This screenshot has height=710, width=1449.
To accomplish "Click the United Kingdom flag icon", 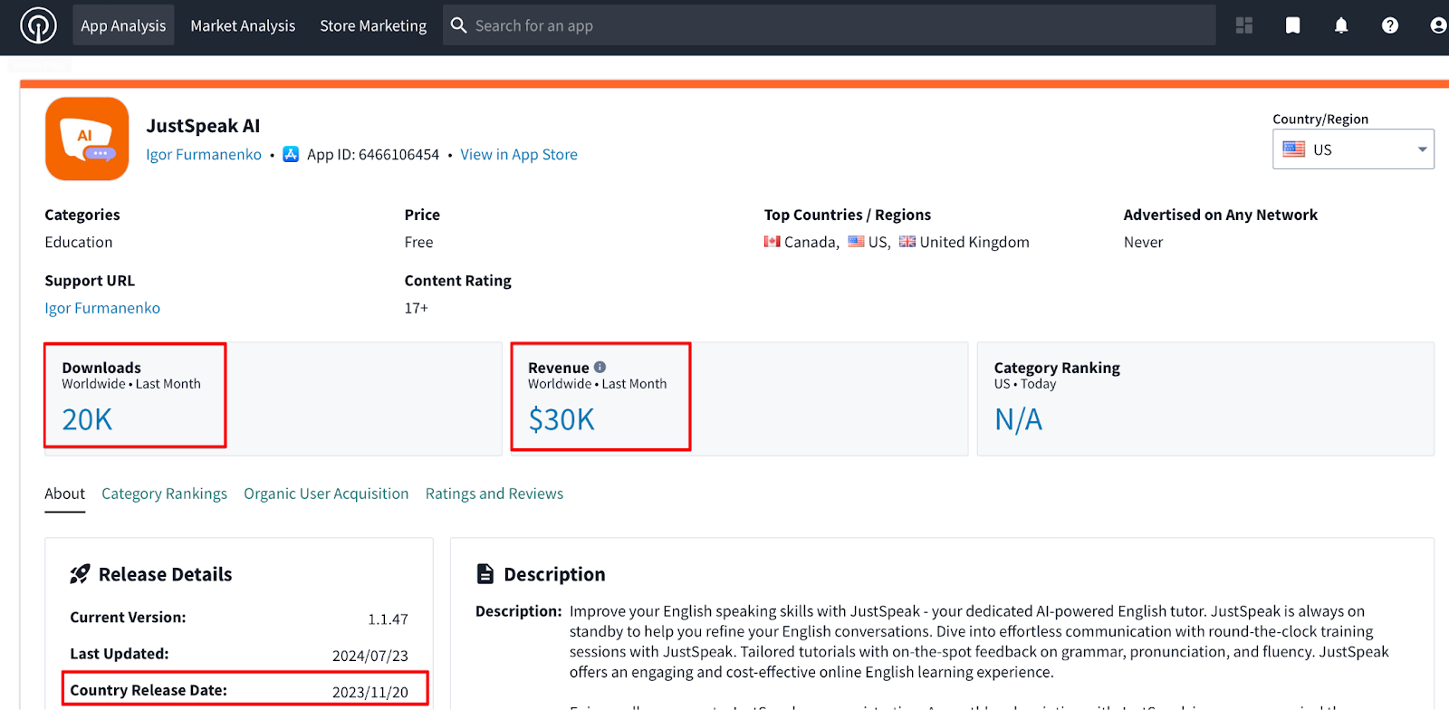I will click(907, 242).
